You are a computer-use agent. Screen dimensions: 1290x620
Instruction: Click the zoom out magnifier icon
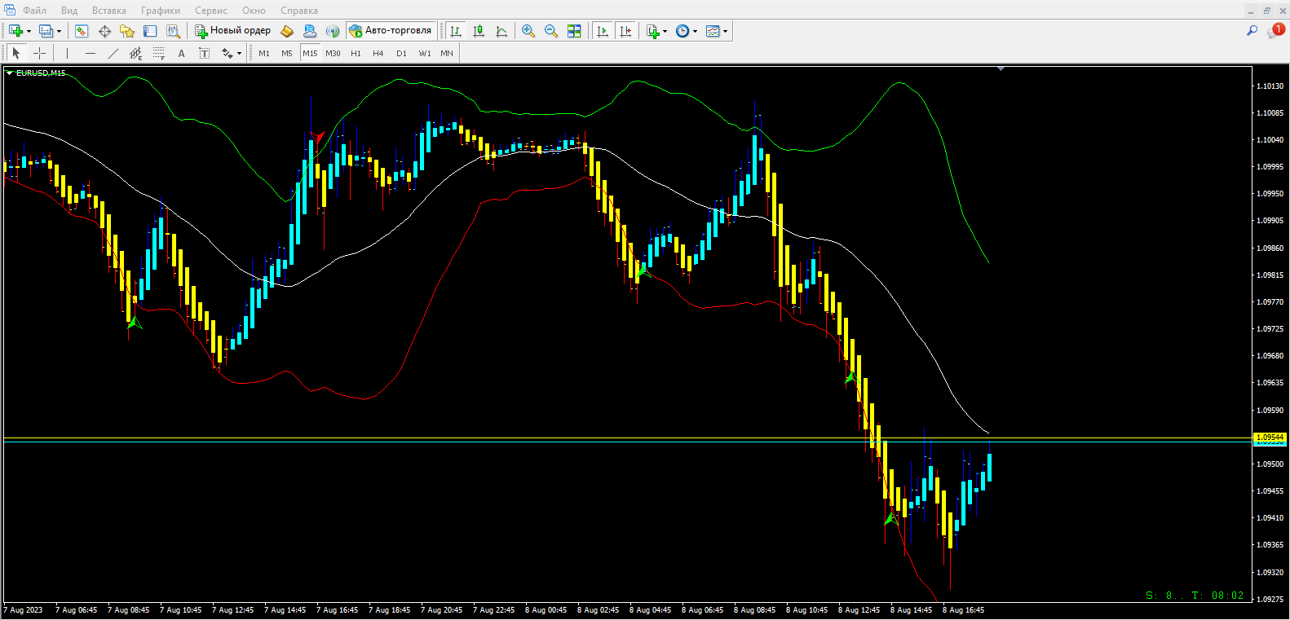tap(551, 31)
